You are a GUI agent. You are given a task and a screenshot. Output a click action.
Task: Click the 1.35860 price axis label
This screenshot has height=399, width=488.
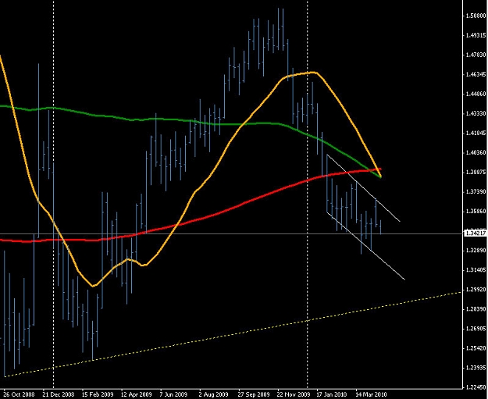click(476, 212)
